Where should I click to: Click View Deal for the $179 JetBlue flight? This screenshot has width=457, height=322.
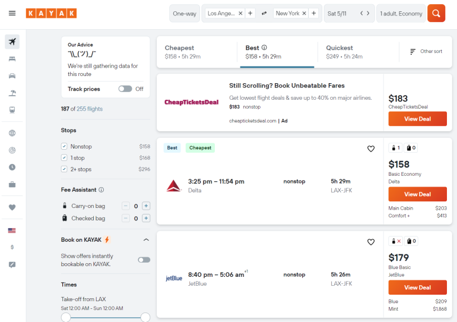coord(417,288)
